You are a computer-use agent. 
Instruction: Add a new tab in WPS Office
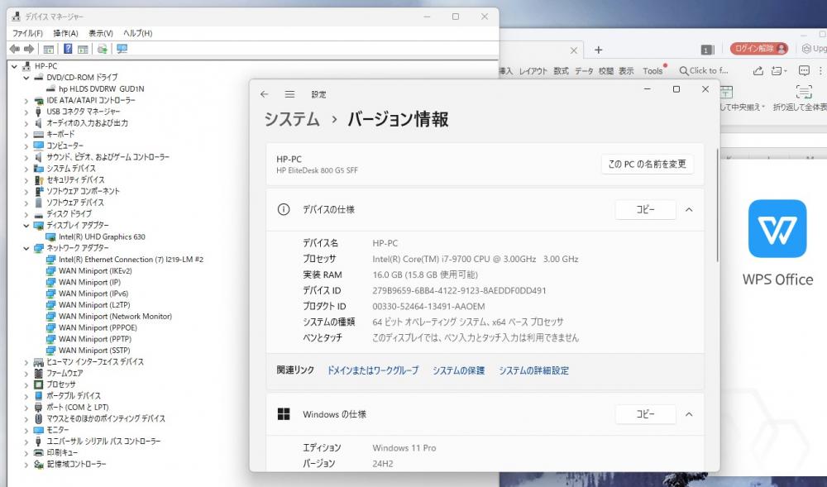[x=598, y=50]
